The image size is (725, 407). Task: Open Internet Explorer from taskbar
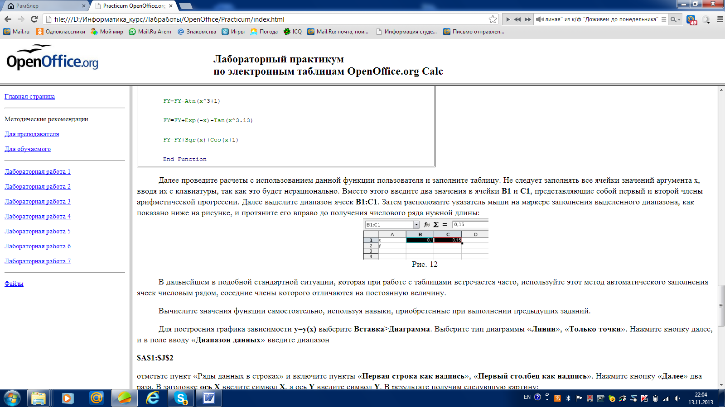pyautogui.click(x=153, y=398)
